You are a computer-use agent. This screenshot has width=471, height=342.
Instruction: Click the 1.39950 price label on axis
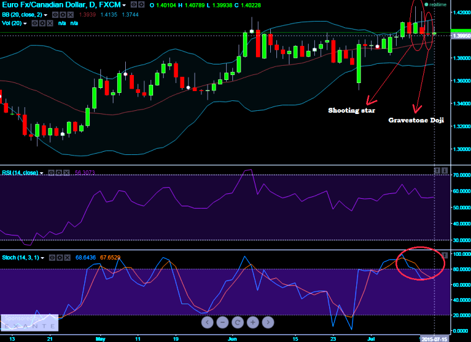tap(461, 36)
